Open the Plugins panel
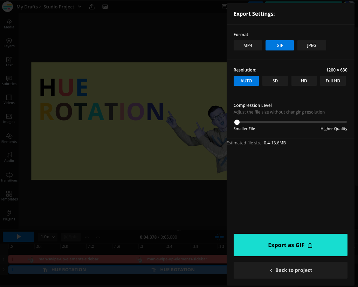Screen dimensions: 358x287 9,216
